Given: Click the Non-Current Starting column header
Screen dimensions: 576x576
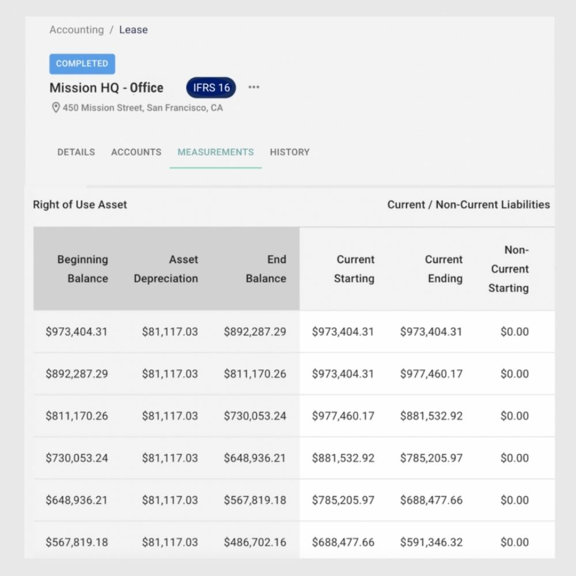Looking at the screenshot, I should (509, 269).
